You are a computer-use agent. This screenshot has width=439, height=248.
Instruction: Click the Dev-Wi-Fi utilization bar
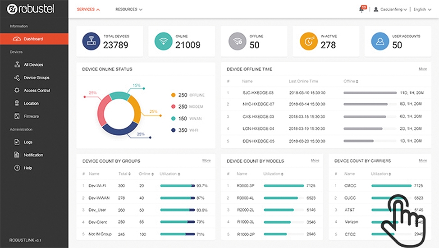(x=178, y=186)
